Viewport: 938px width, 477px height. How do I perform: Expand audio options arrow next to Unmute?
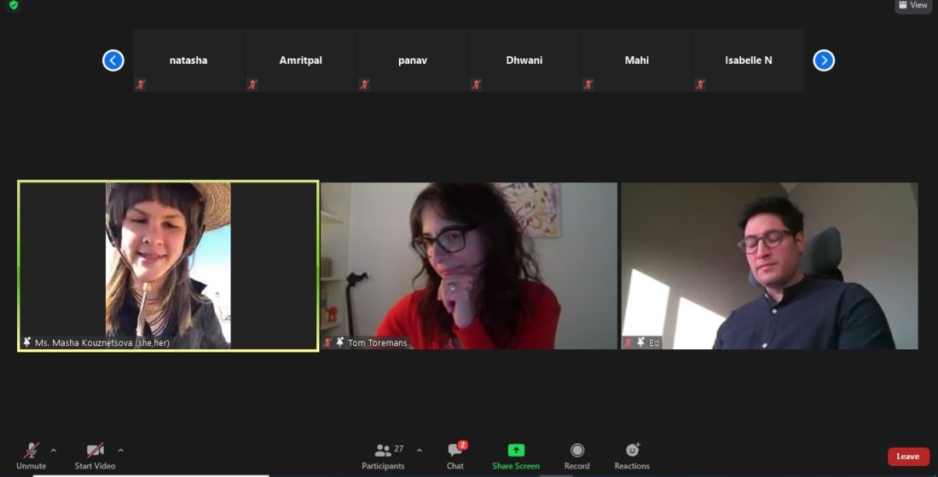[53, 451]
